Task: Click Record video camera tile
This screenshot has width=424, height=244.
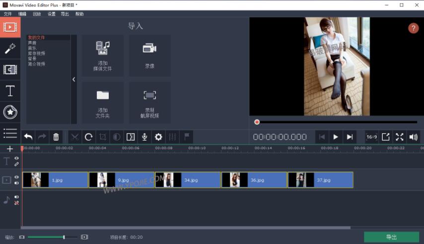Action: (x=149, y=56)
